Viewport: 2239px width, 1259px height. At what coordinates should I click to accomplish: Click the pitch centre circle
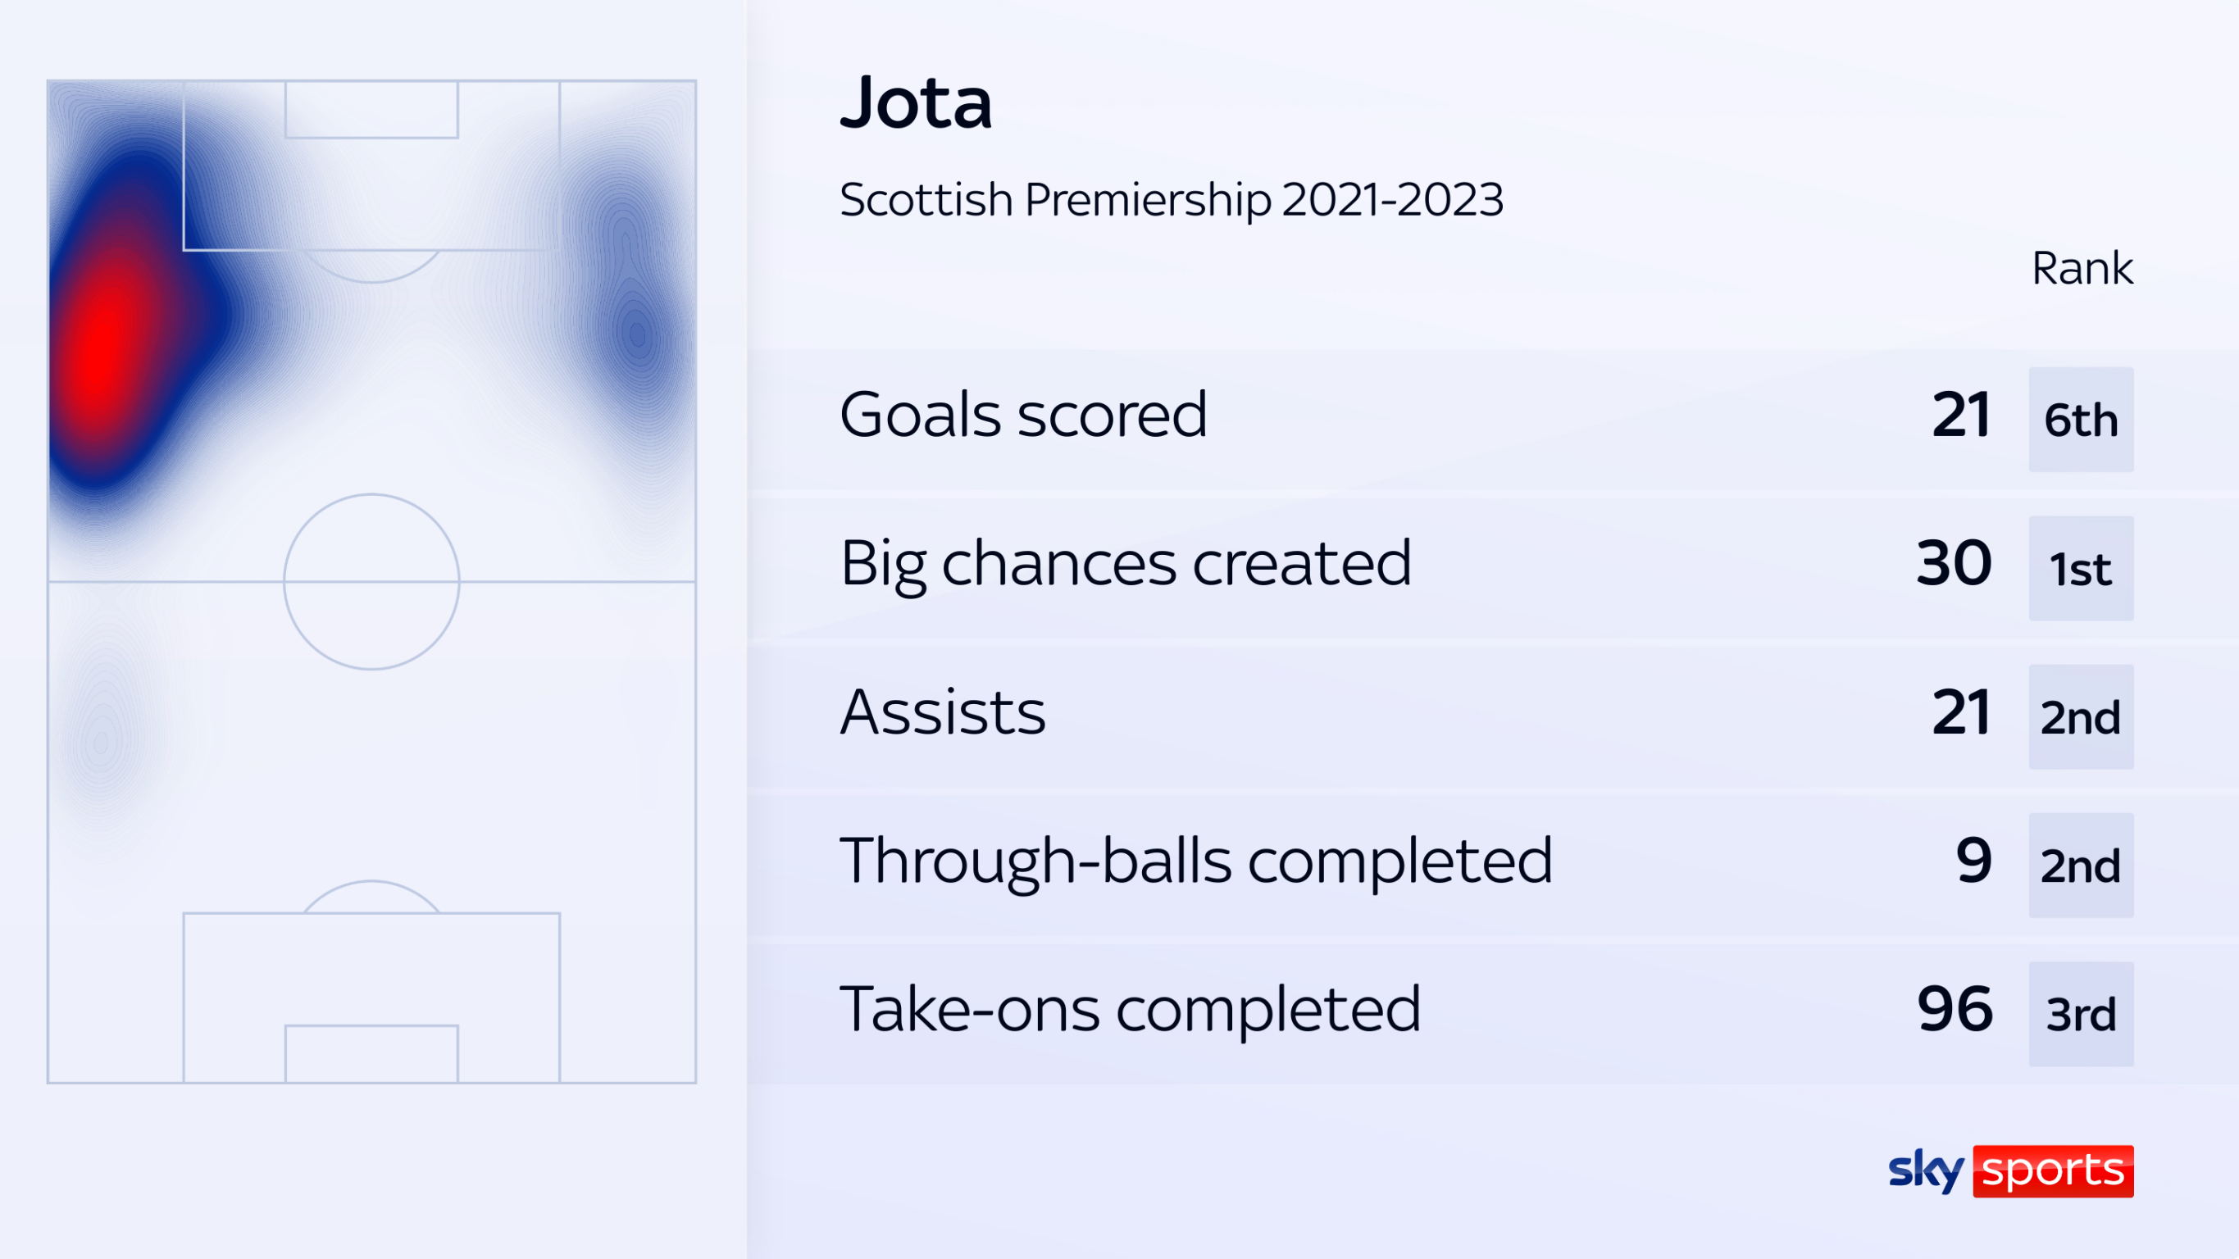coord(372,581)
